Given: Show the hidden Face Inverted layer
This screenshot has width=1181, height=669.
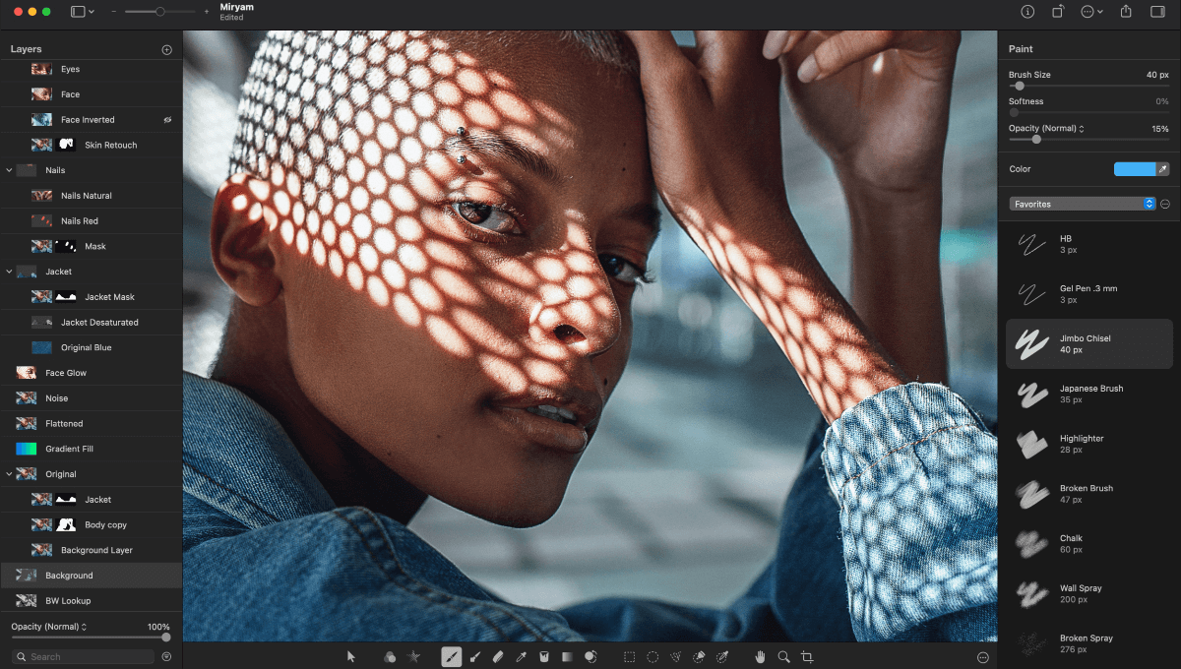Looking at the screenshot, I should pyautogui.click(x=167, y=120).
